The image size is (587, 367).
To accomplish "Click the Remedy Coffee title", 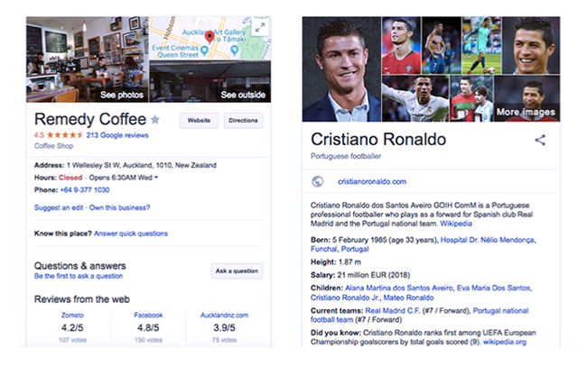I will point(89,120).
